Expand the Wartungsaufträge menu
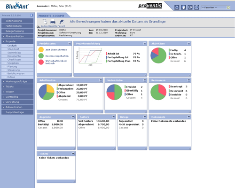Screen dimensions: 235x188 (17, 81)
